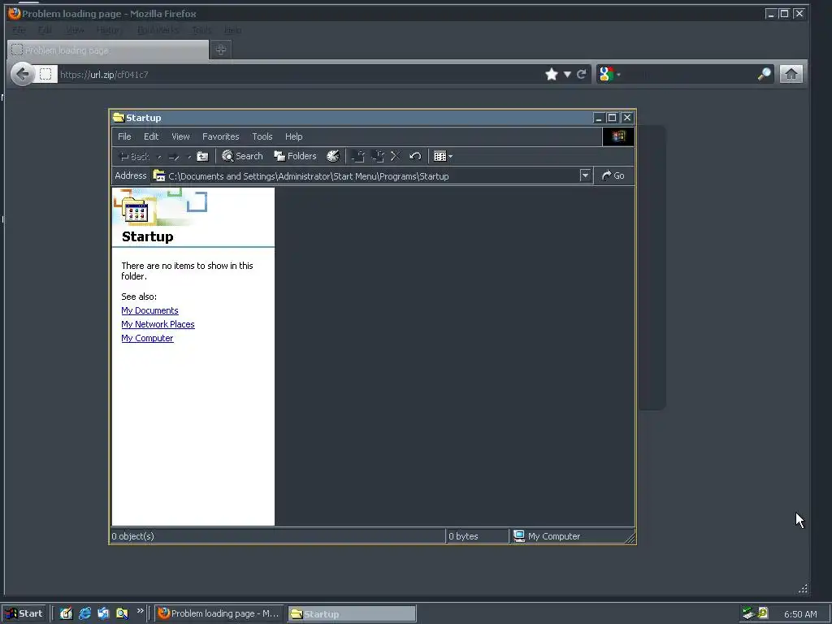Click the Copy To toolbar icon
The image size is (832, 624).
tap(378, 156)
